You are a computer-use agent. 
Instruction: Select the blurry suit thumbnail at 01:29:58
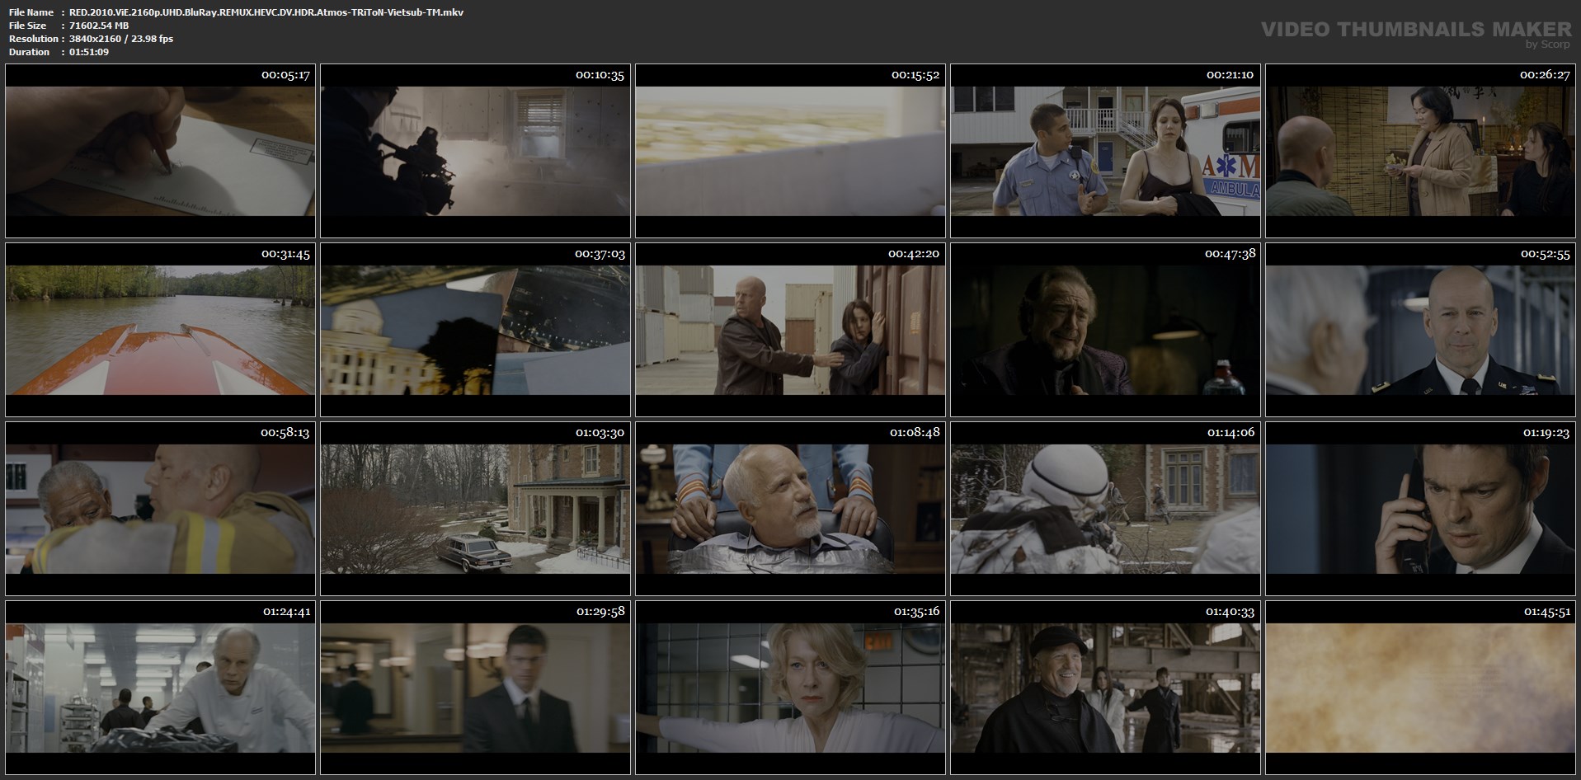[x=475, y=688]
